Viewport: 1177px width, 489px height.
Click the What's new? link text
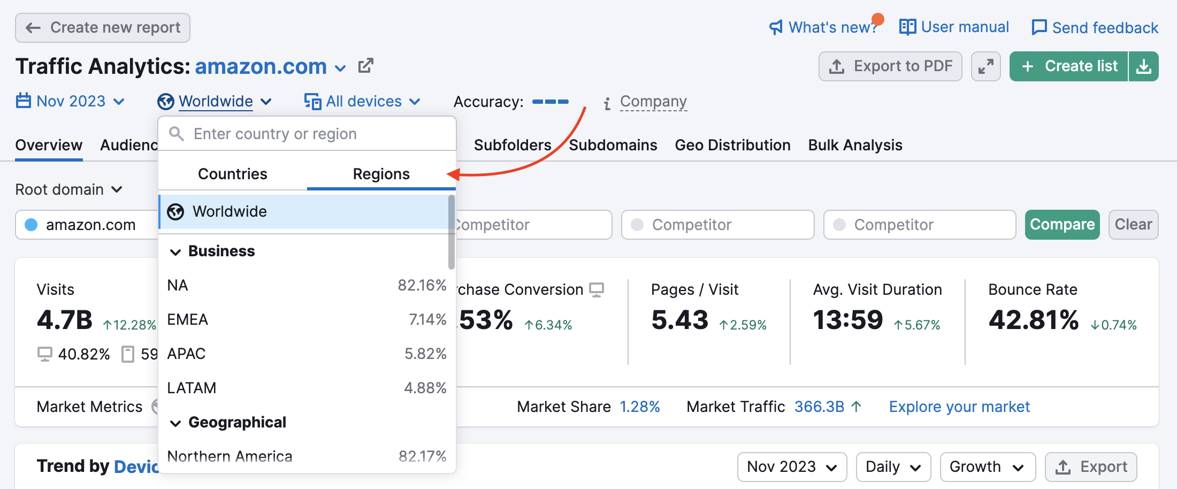tap(832, 27)
